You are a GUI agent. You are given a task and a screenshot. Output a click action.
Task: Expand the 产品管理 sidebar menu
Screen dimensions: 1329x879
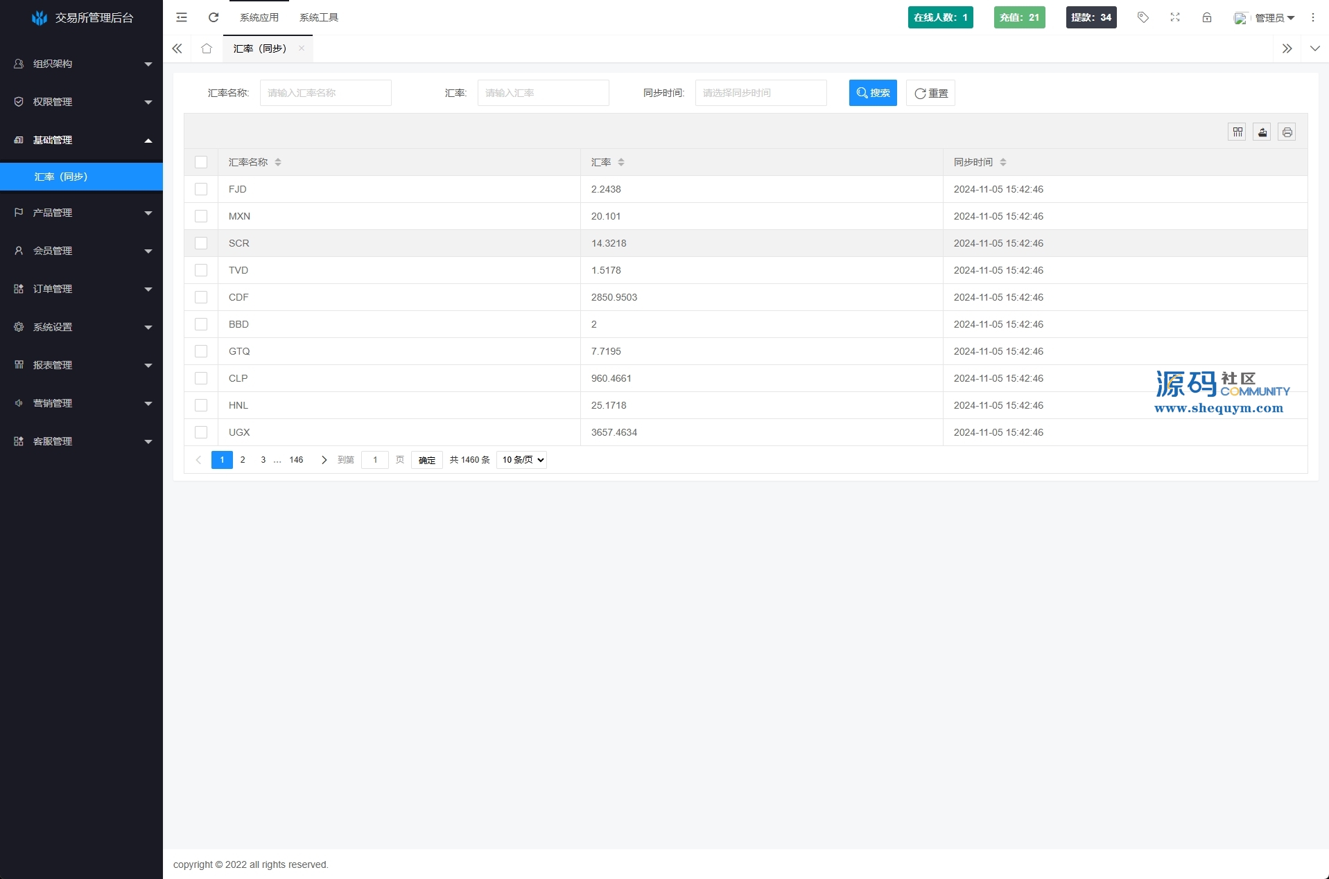coord(81,213)
